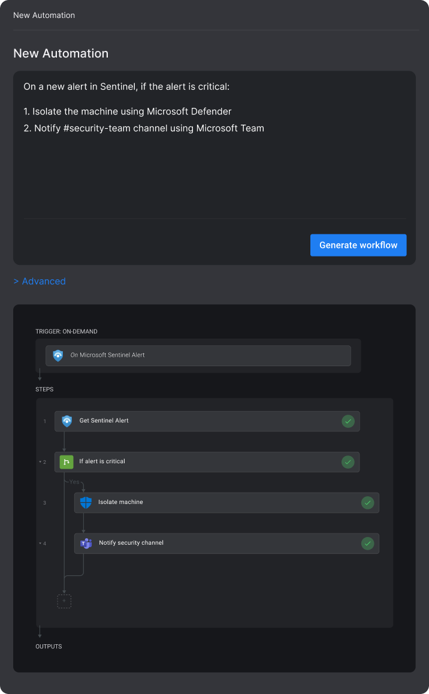429x694 pixels.
Task: Toggle the checkmark badge on Isolate machine
Action: pos(368,502)
